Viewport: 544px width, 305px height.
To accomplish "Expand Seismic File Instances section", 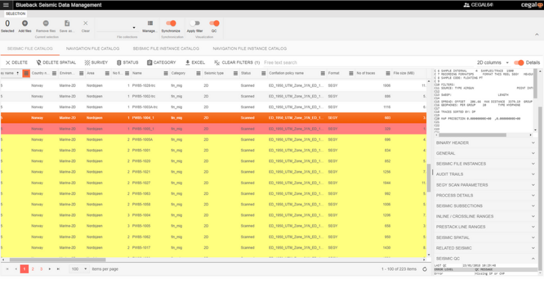I will (485, 164).
